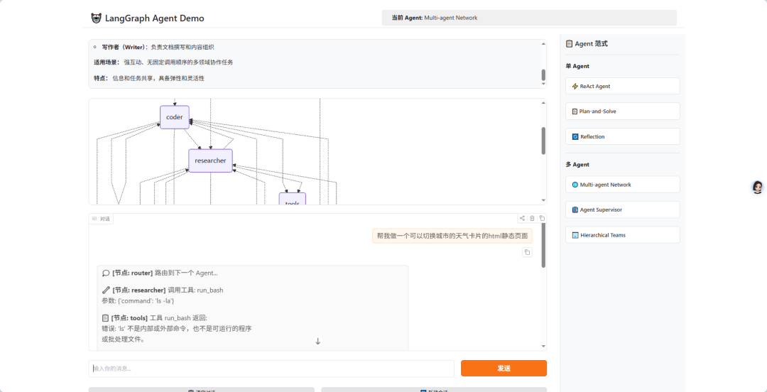The height and width of the screenshot is (392, 767).
Task: Click the 特点 description line
Action: tap(149, 78)
